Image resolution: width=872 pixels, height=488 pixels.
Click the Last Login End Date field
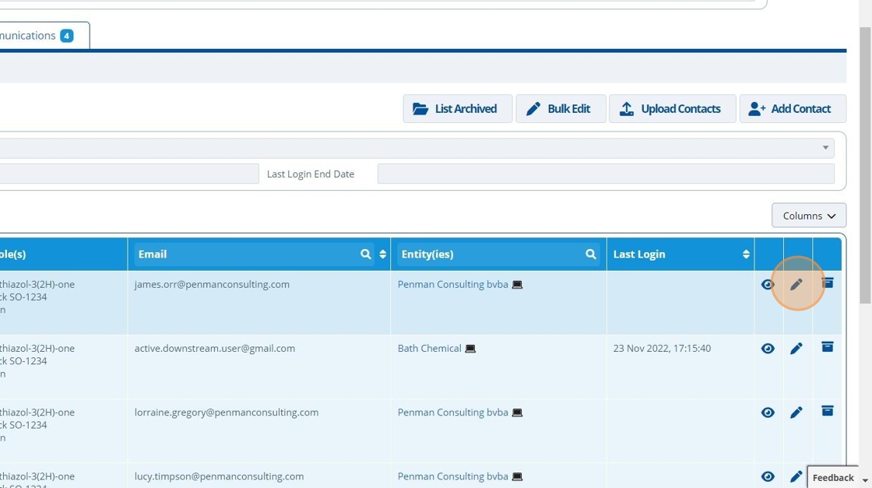pos(606,174)
